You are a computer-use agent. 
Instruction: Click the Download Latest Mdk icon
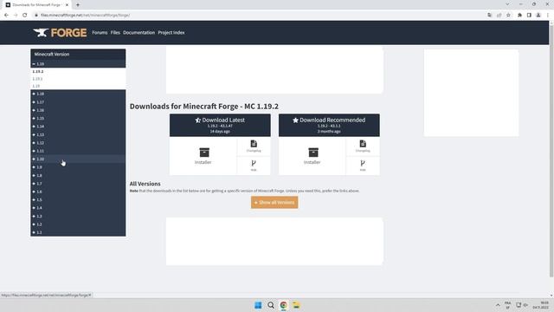coord(254,163)
